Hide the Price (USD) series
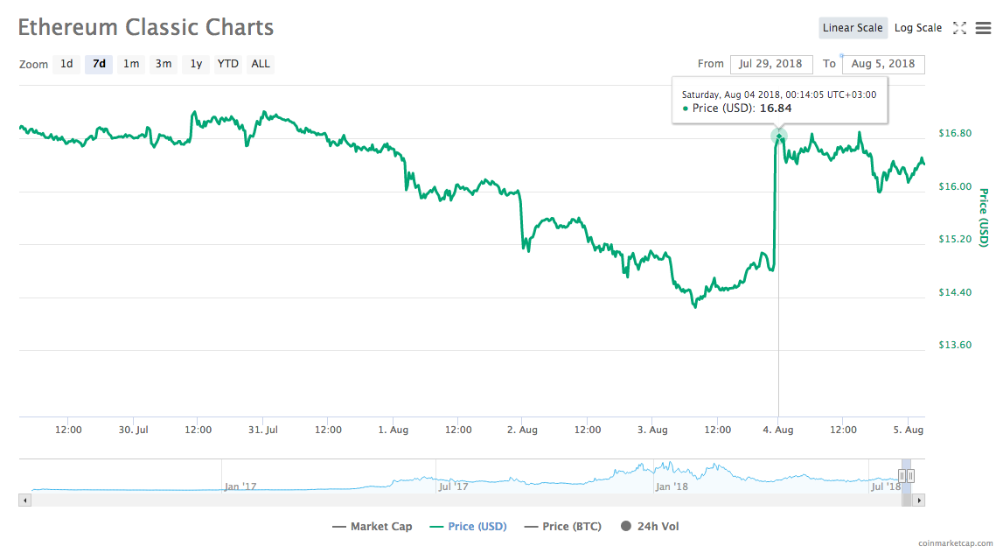Image resolution: width=1003 pixels, height=553 pixels. click(468, 527)
